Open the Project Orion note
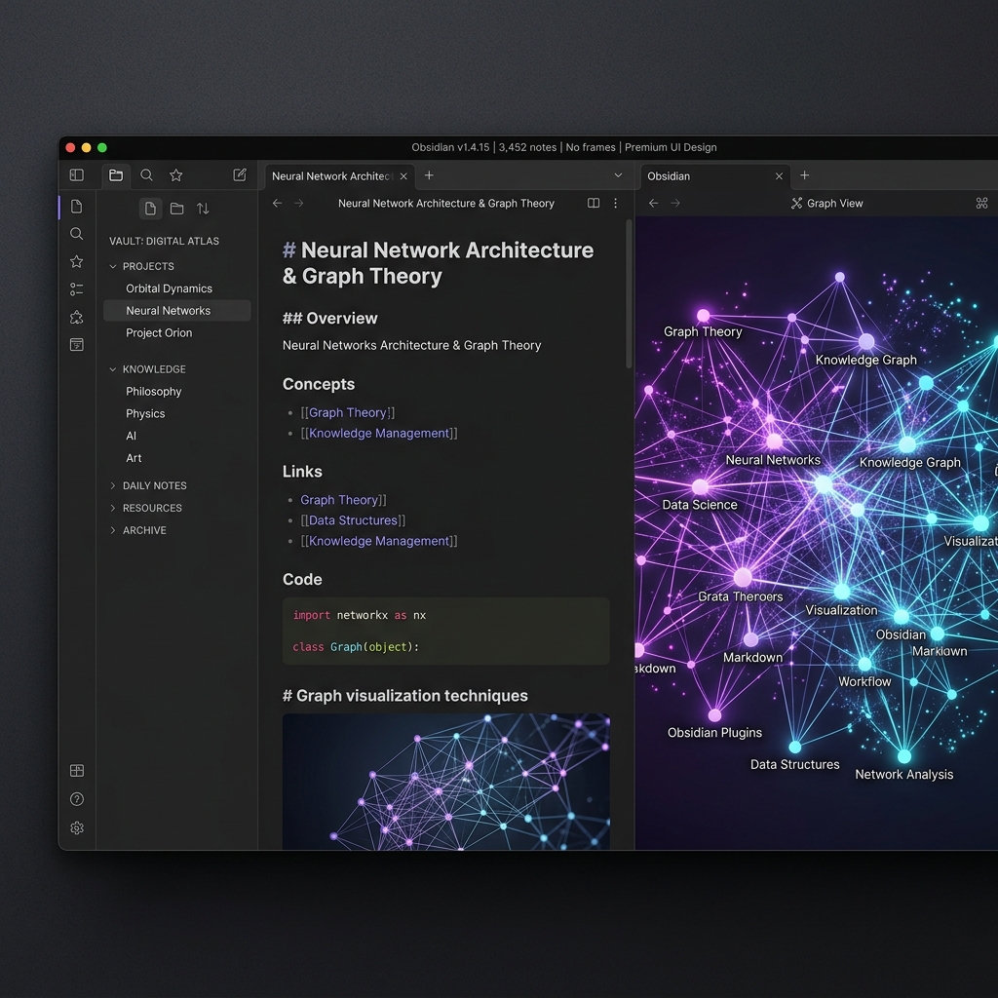Screen dimensions: 998x998 coord(159,333)
